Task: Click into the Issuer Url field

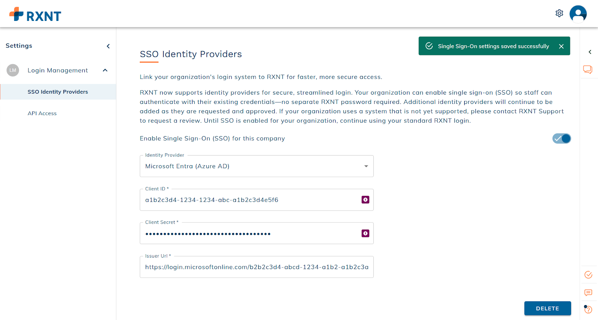Action: point(256,267)
